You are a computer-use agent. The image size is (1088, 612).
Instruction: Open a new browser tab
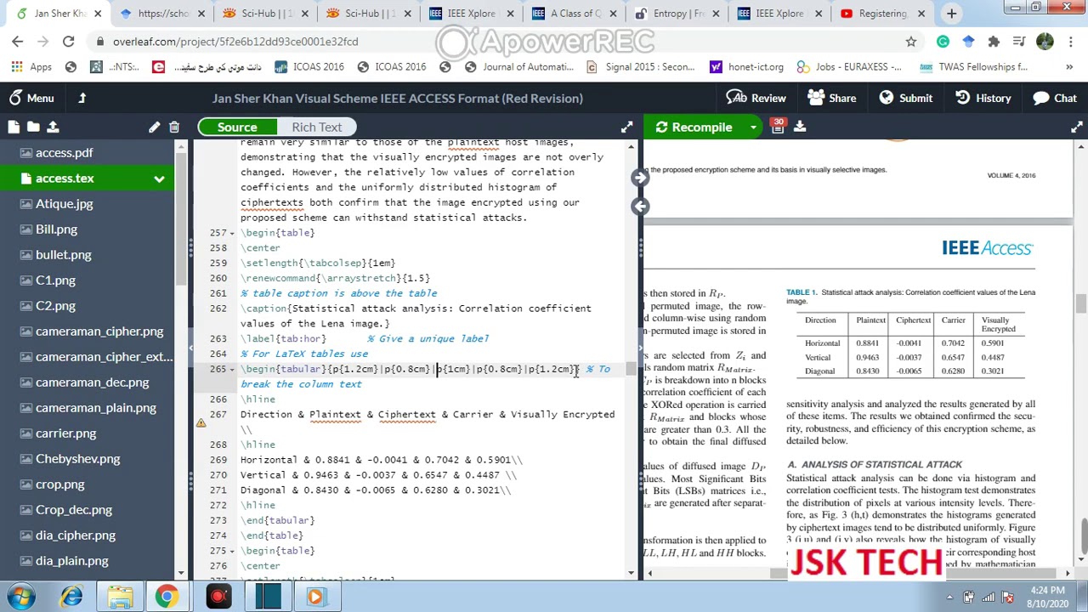click(x=951, y=14)
